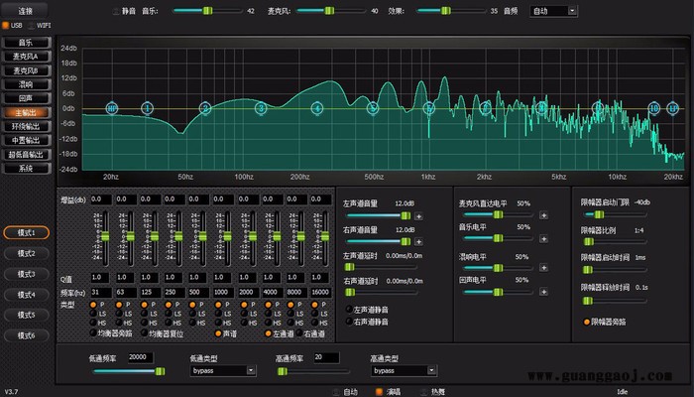Open the 系统 system tab

26,169
